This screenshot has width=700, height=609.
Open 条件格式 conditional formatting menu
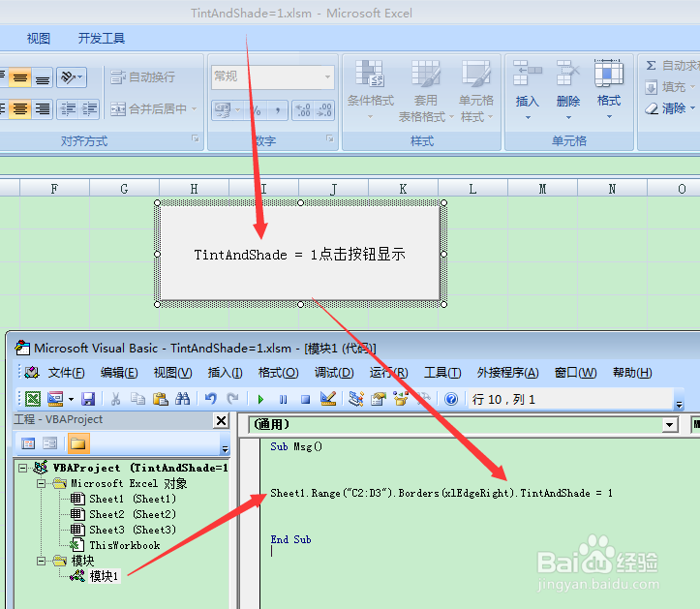(x=371, y=91)
